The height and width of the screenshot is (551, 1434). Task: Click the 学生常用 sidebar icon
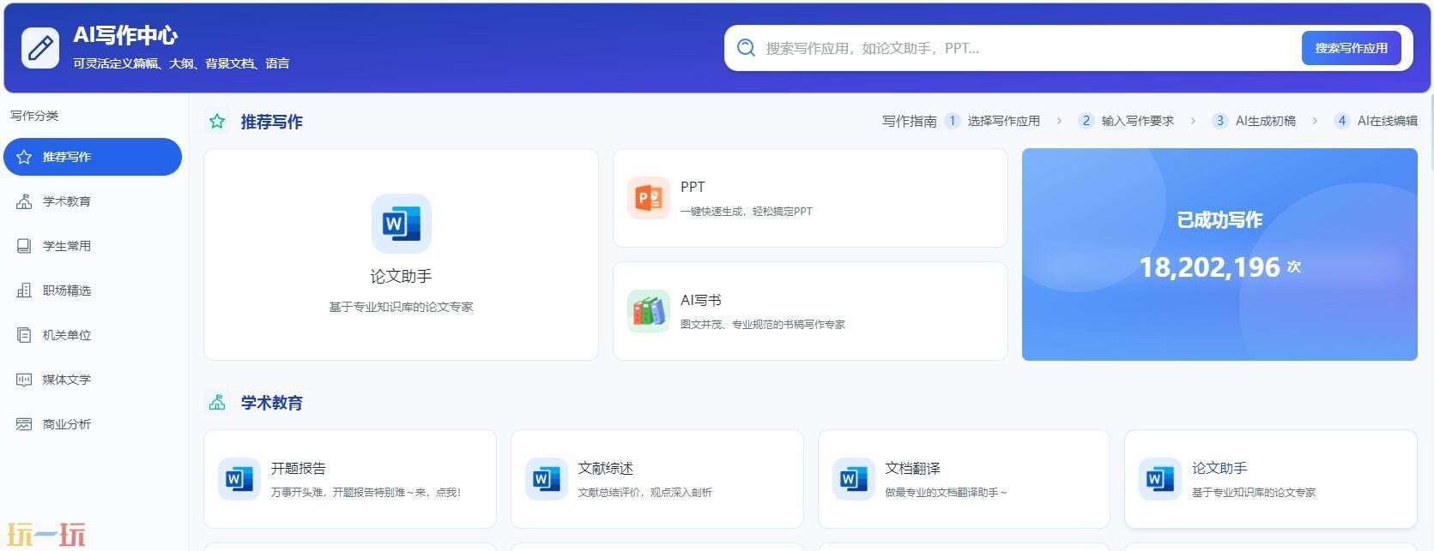(24, 246)
